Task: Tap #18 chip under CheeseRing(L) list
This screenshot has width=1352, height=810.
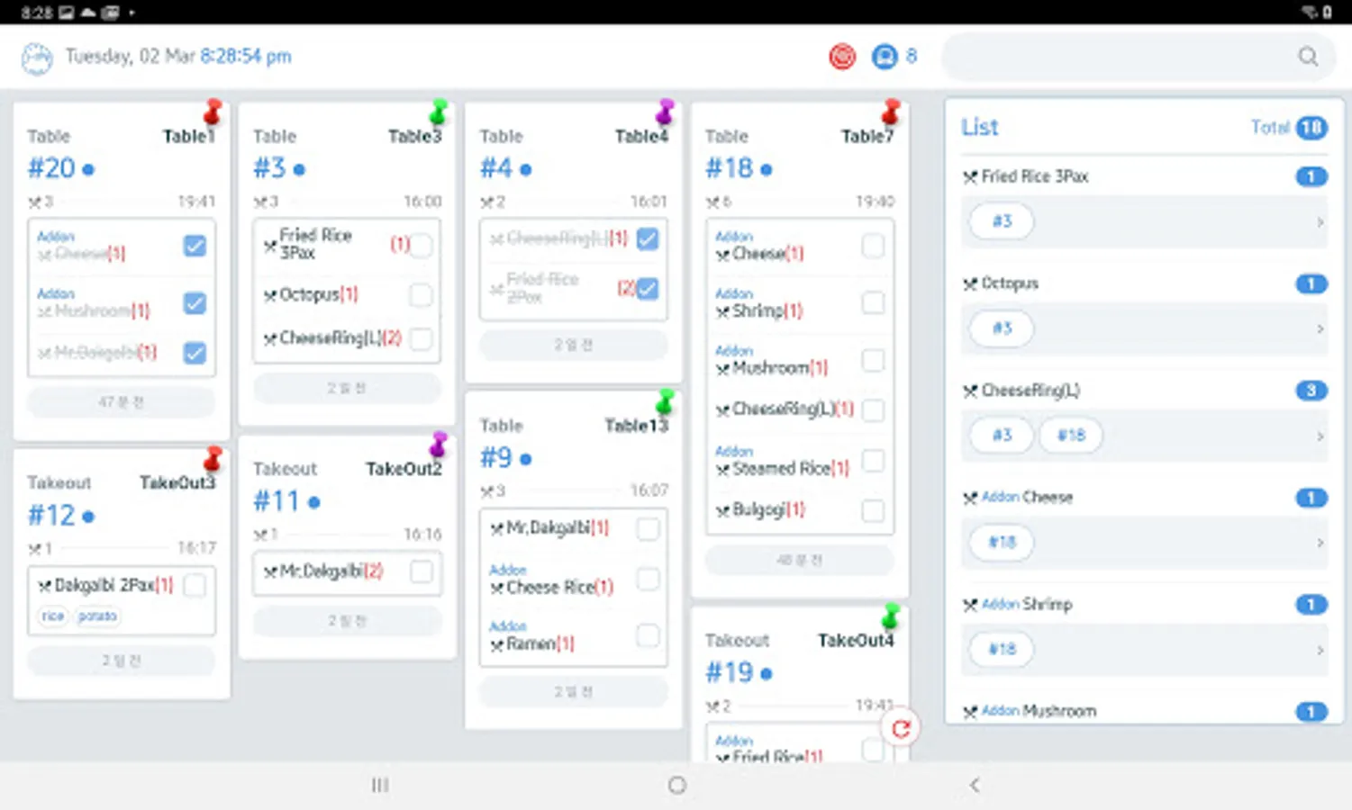Action: [1070, 436]
